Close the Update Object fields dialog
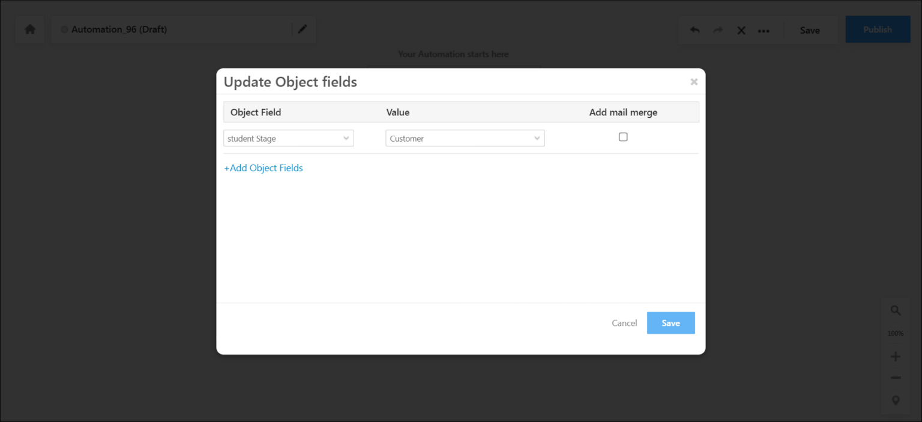 click(694, 82)
